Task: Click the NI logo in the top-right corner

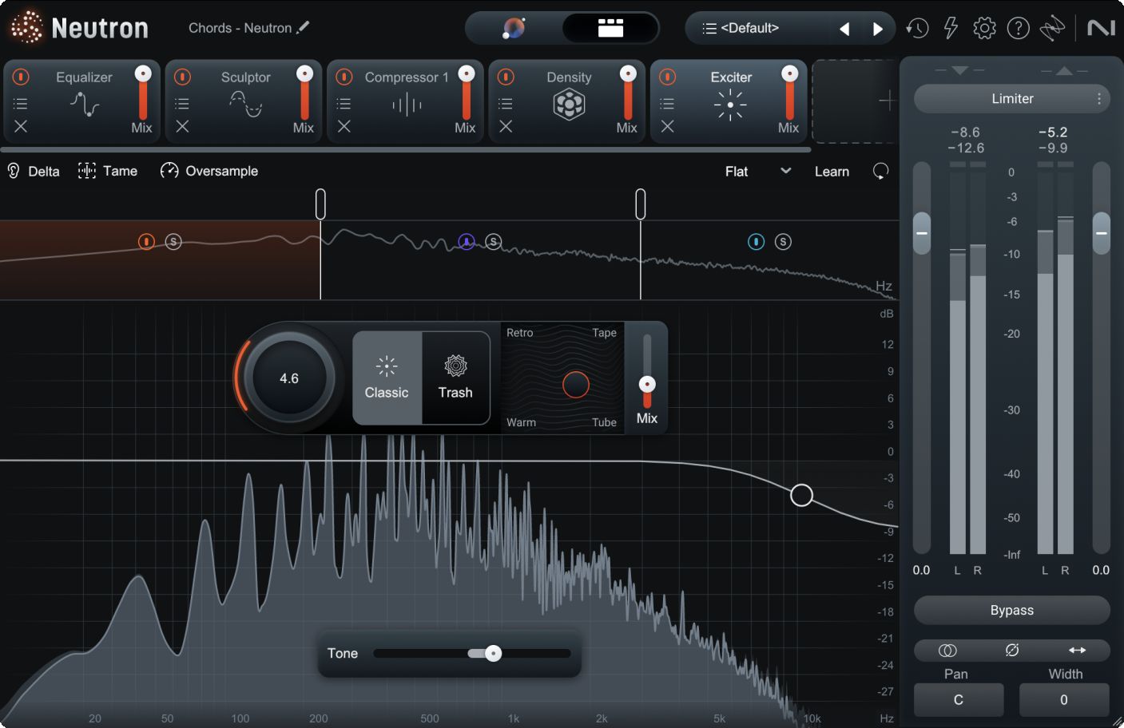Action: pyautogui.click(x=1102, y=27)
